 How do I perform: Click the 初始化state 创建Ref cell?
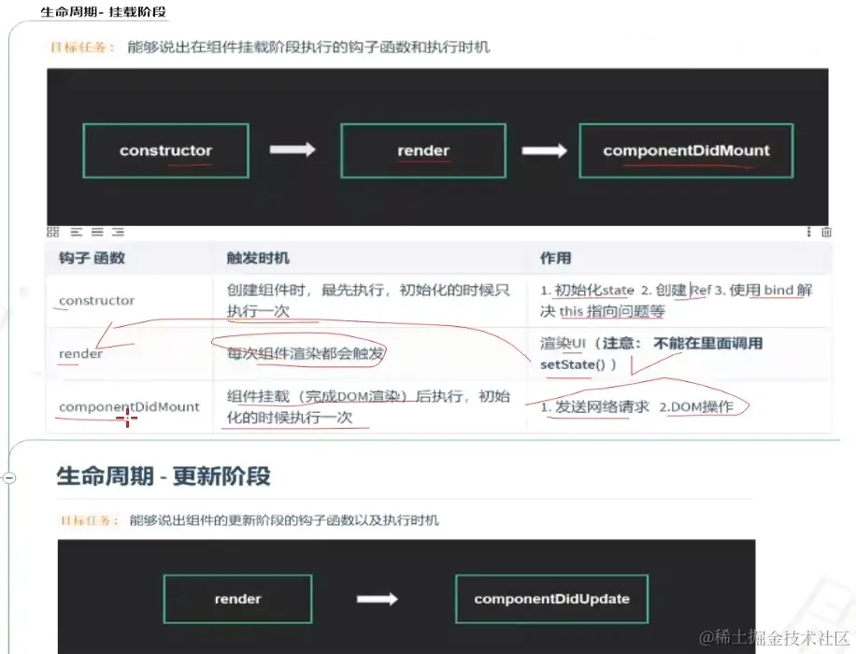(x=680, y=301)
